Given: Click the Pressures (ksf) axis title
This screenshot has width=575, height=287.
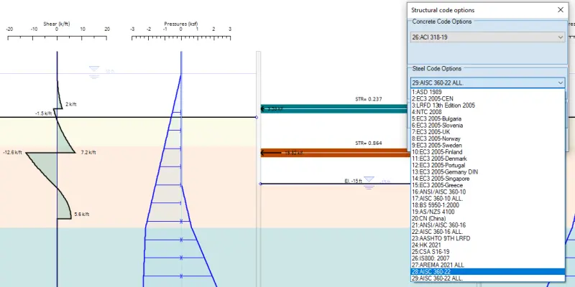Looking at the screenshot, I should click(x=181, y=24).
